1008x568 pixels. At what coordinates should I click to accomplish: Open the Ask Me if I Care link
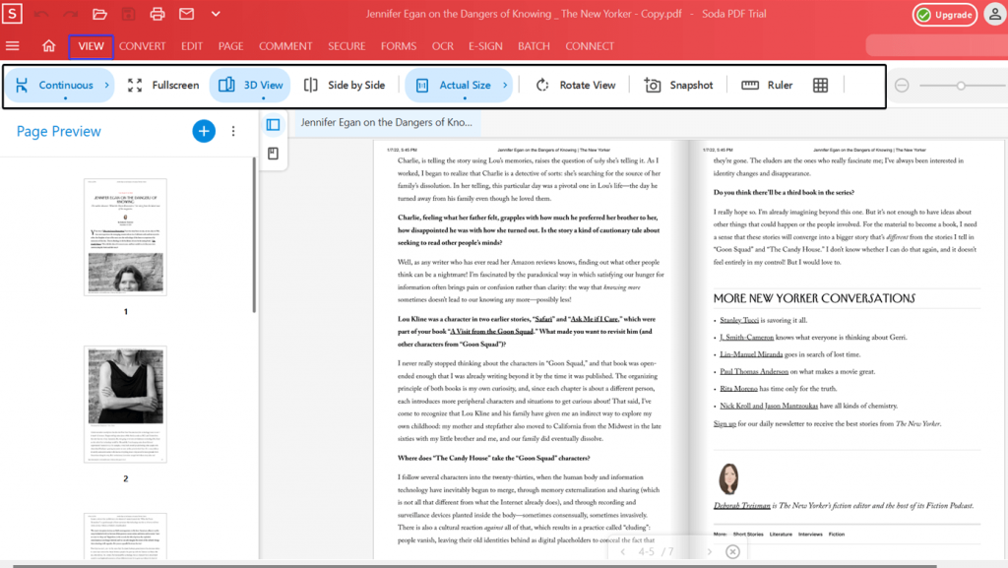pyautogui.click(x=595, y=319)
